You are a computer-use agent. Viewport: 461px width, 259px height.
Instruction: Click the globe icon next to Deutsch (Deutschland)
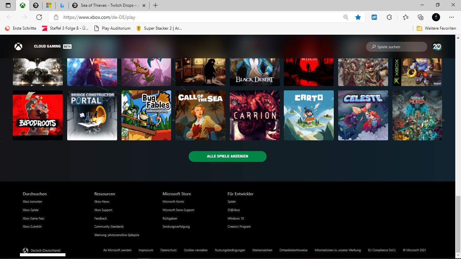(25, 250)
